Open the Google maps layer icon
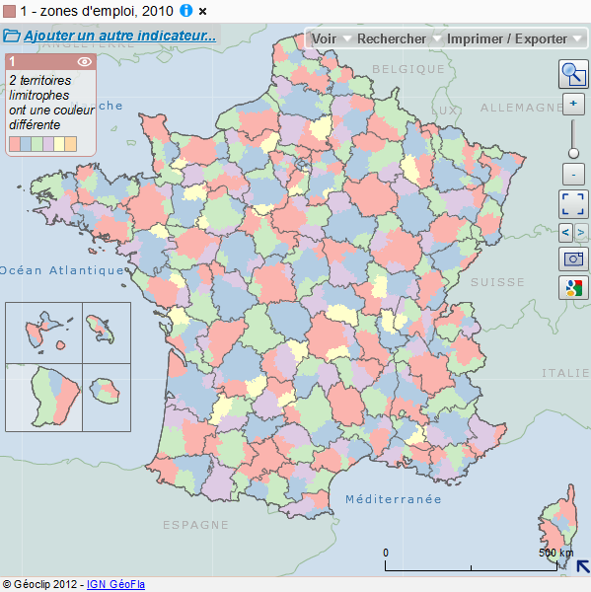The image size is (591, 592). (x=573, y=288)
